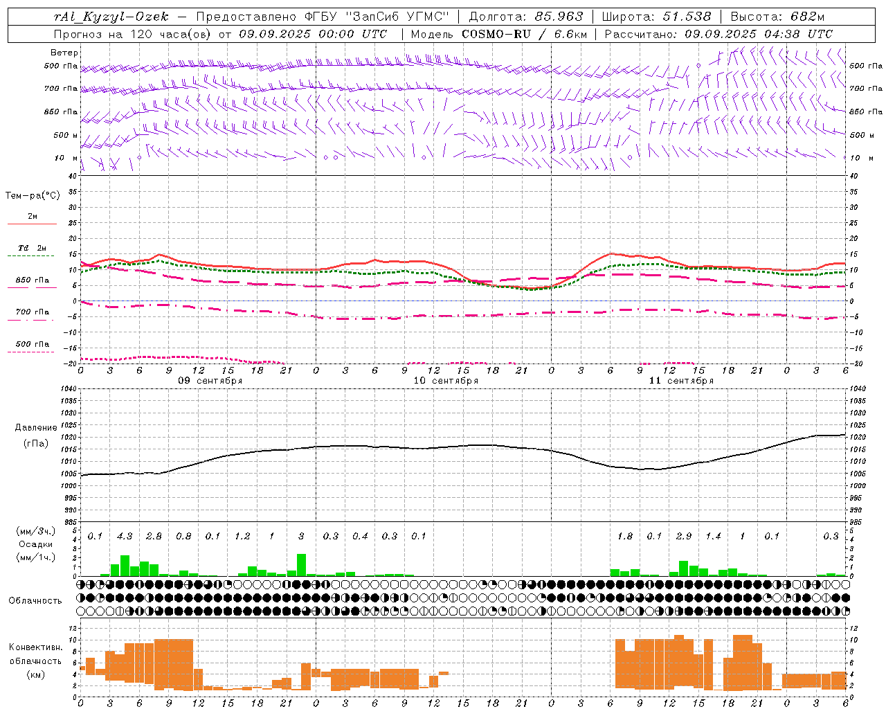Click the station name rAl_Kyzyl-Ozek in the header
The width and height of the screenshot is (886, 709).
point(111,17)
